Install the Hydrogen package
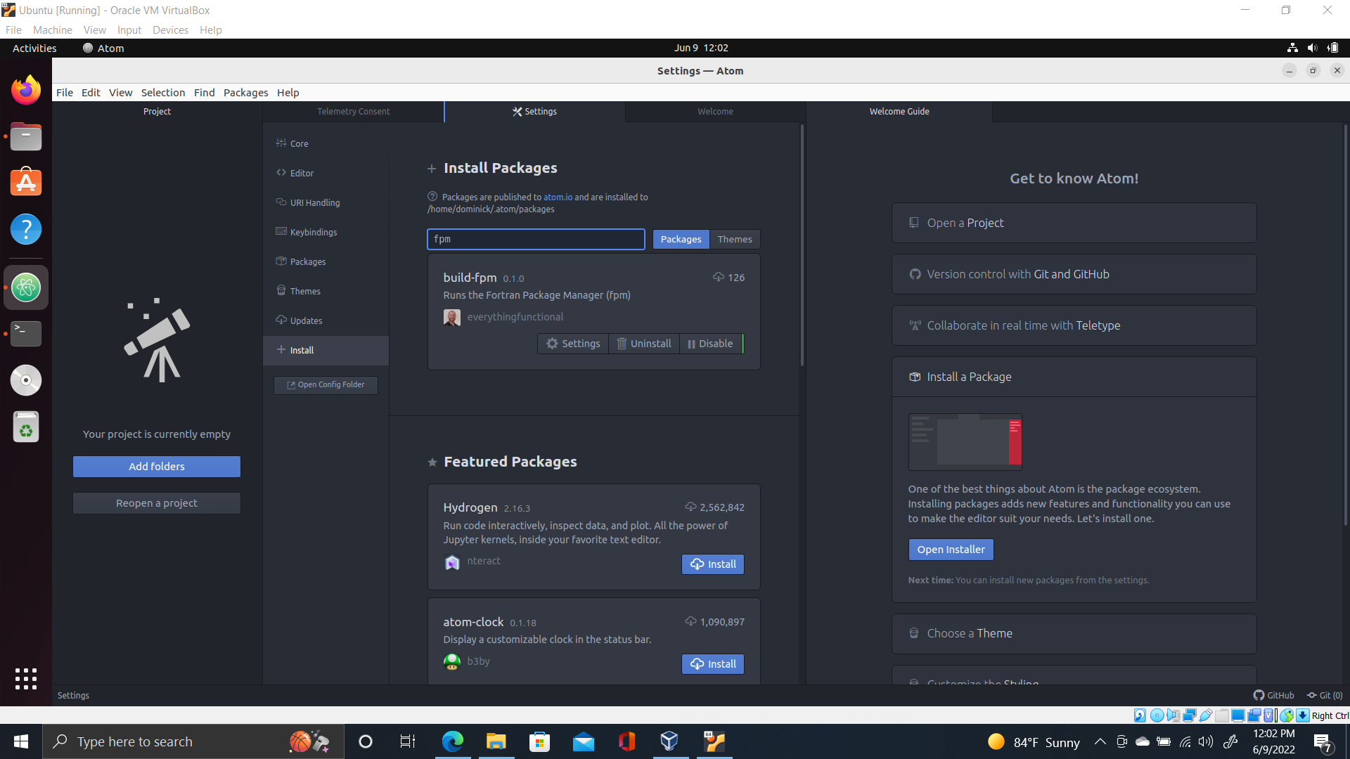 pyautogui.click(x=713, y=564)
